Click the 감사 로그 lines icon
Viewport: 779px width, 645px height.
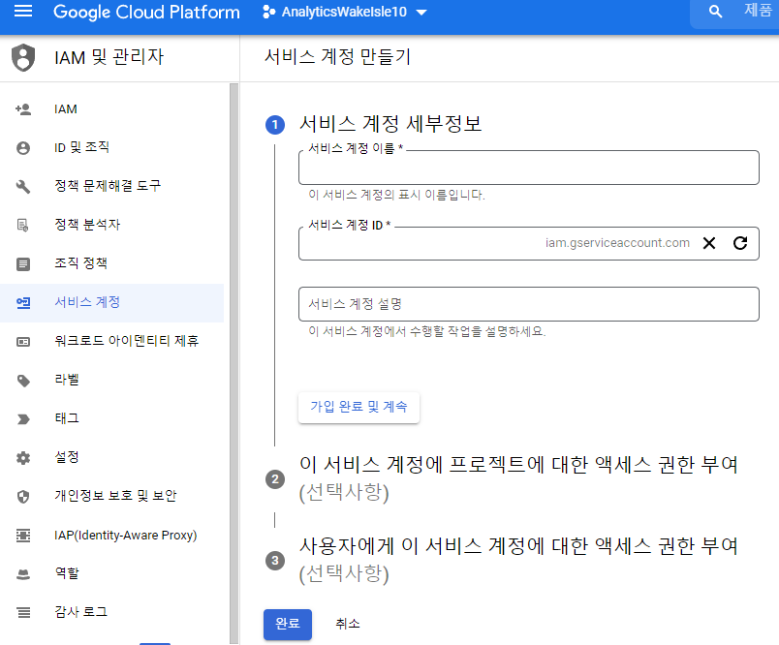pos(23,613)
